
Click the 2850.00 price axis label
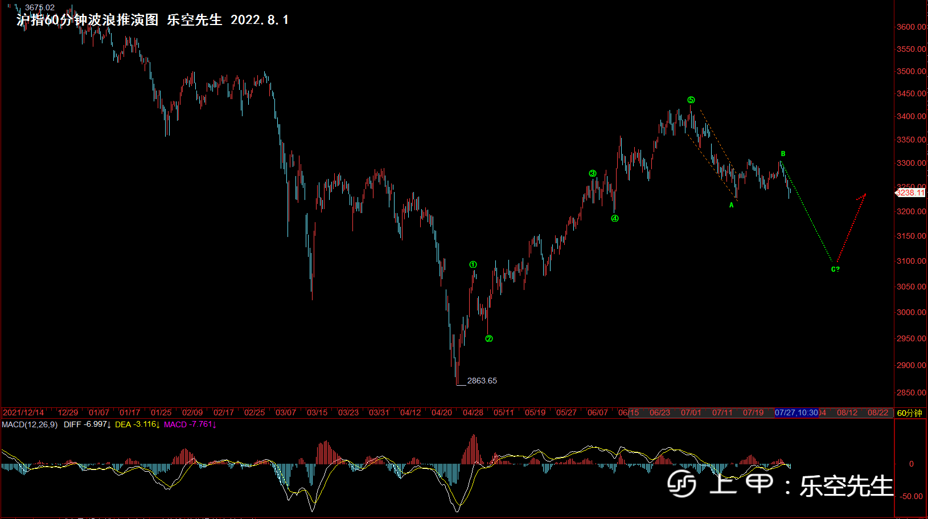coord(911,393)
